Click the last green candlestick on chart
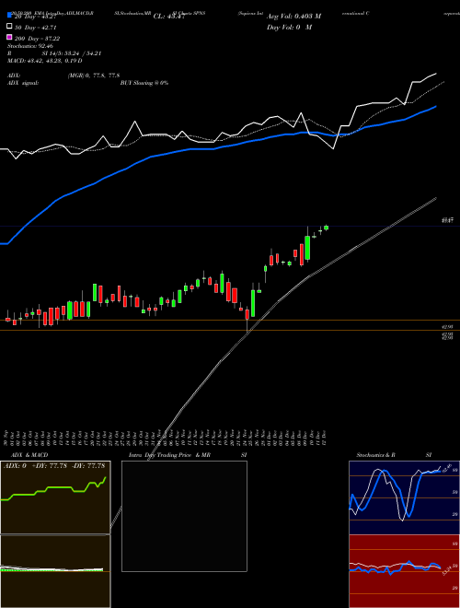The width and height of the screenshot is (460, 608). coord(326,228)
